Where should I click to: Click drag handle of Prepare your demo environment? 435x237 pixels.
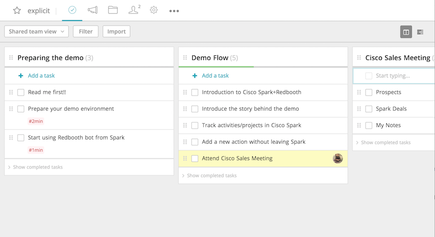click(x=11, y=109)
